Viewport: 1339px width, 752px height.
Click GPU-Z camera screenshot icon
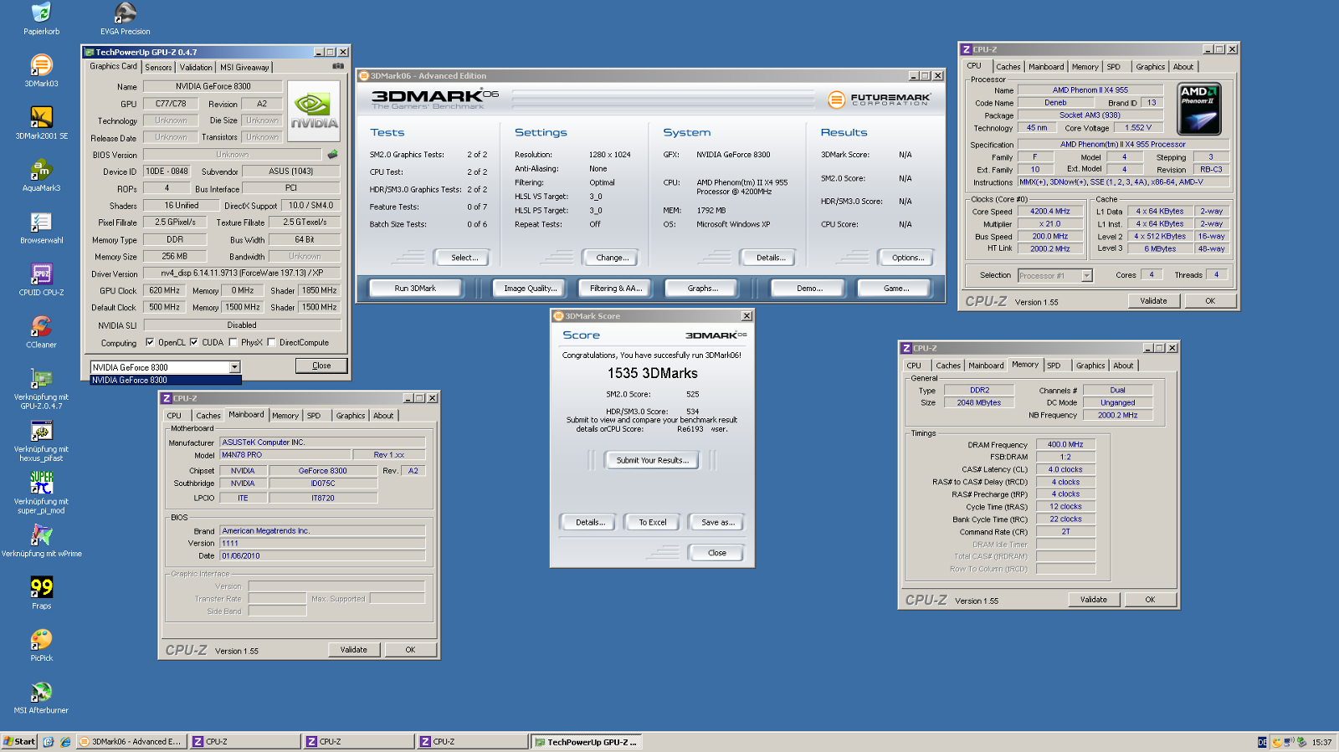click(x=338, y=66)
